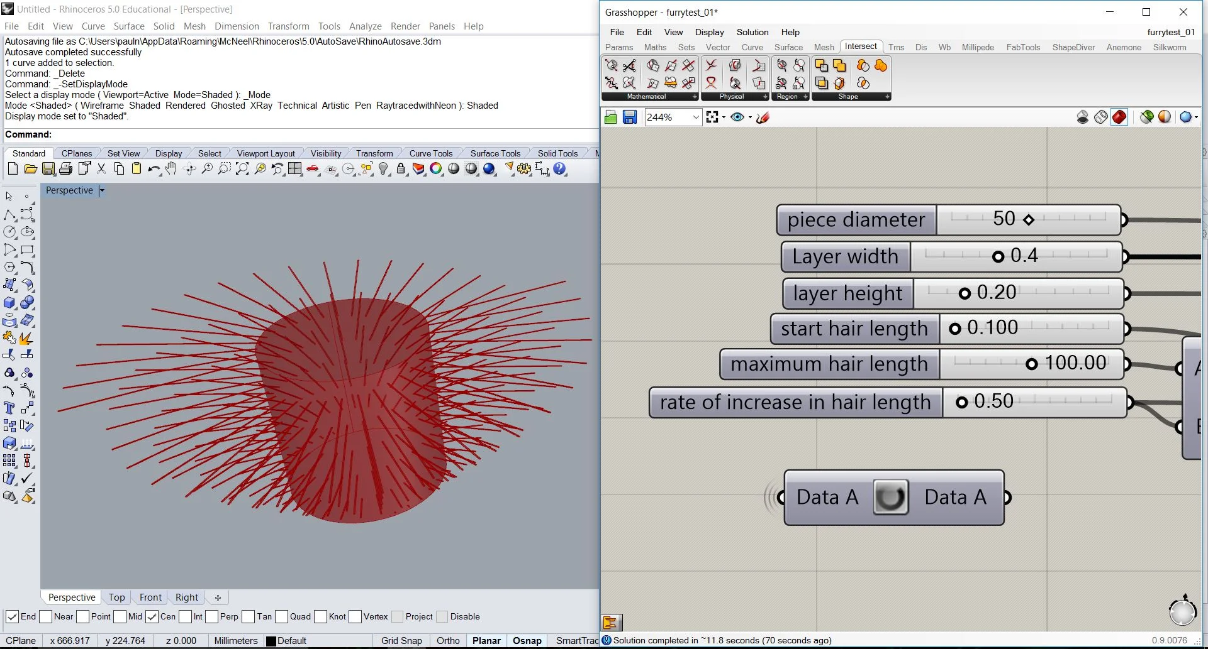Screen dimensions: 1208x649
Task: Switch to the Top viewport tab
Action: 116,597
